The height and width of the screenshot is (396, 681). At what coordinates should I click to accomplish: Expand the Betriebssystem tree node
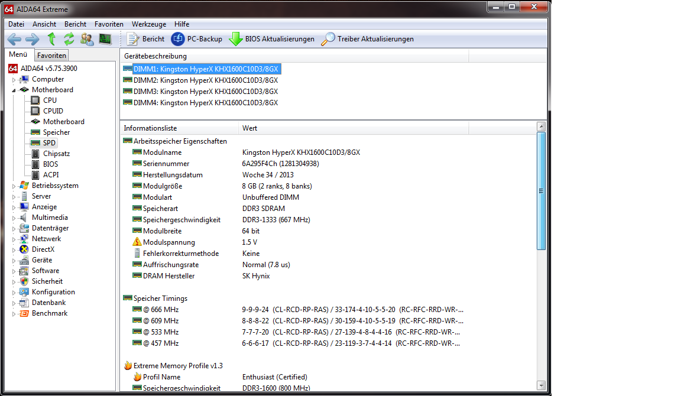[14, 186]
